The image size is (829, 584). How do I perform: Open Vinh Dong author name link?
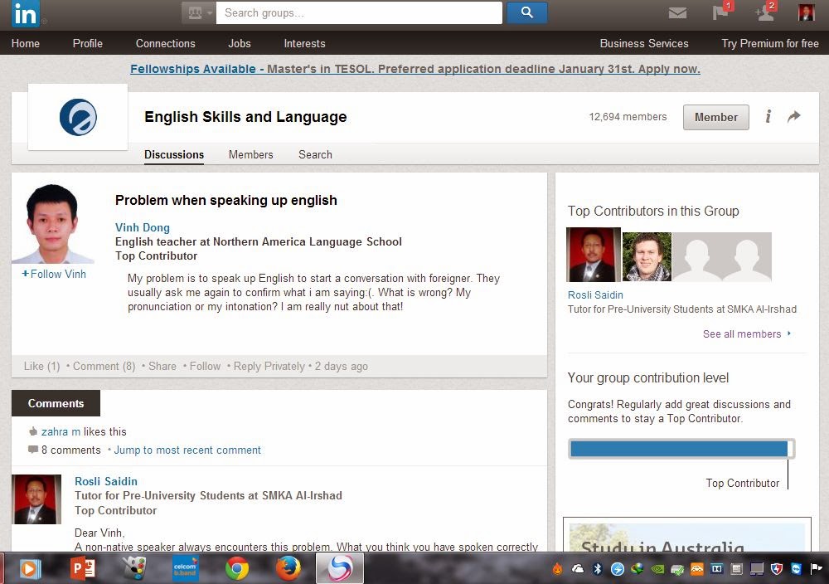click(143, 227)
